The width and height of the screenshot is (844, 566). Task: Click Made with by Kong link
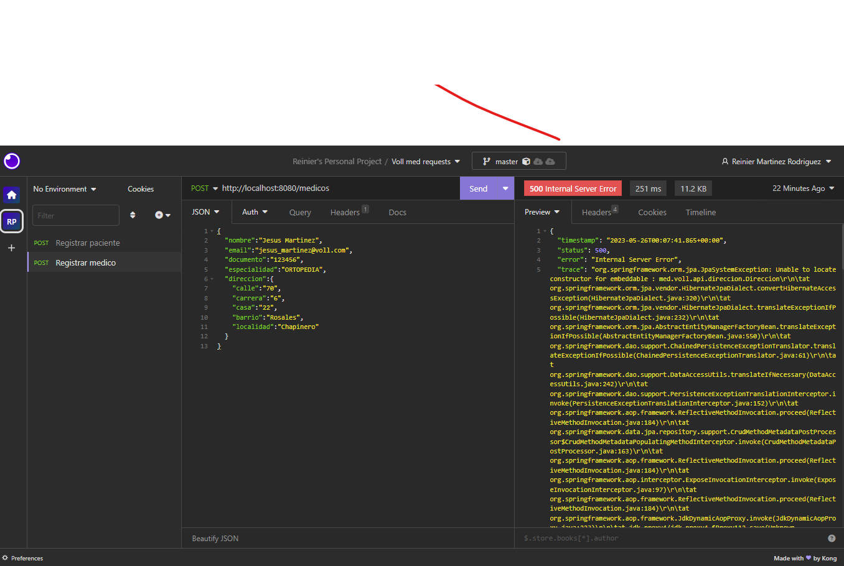805,558
